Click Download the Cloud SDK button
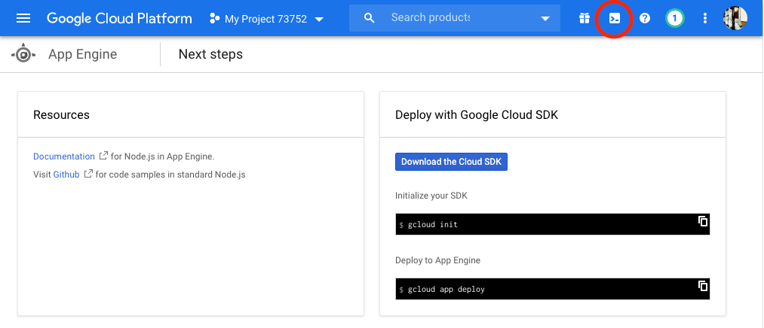 click(x=451, y=162)
